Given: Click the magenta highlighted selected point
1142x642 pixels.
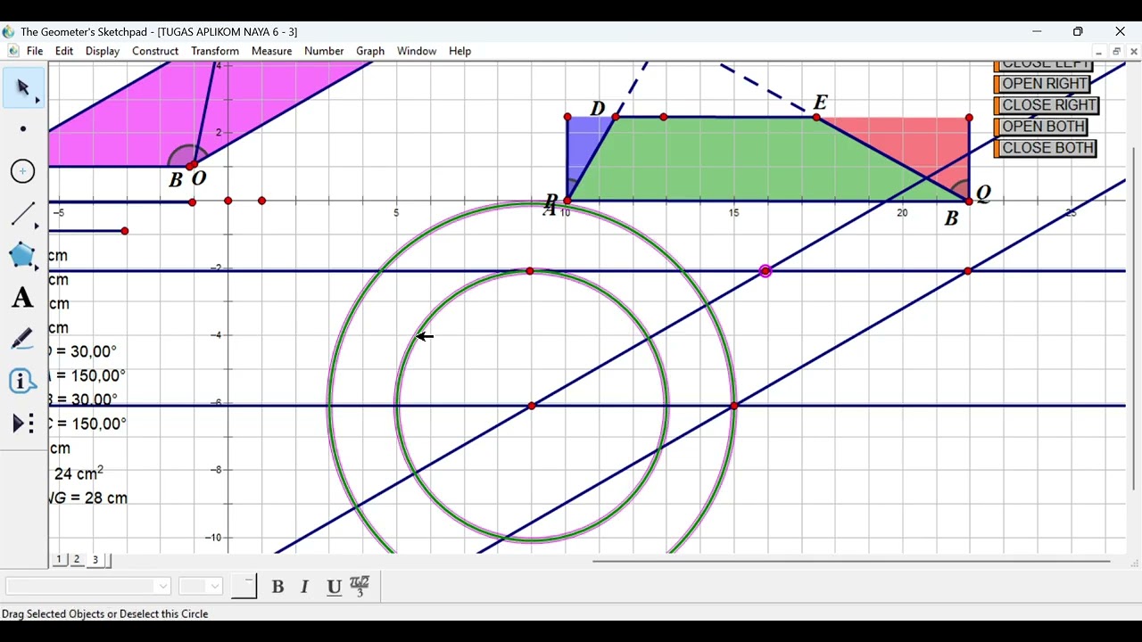Looking at the screenshot, I should [765, 271].
